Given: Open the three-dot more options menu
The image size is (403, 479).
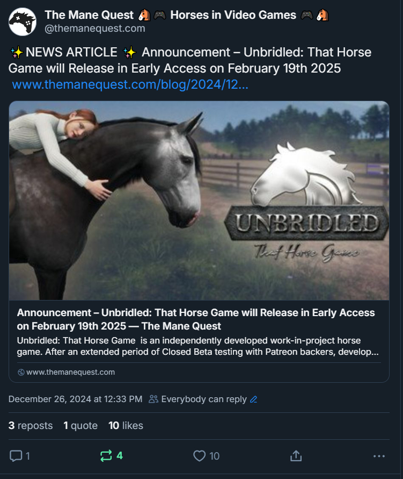Looking at the screenshot, I should tap(379, 456).
